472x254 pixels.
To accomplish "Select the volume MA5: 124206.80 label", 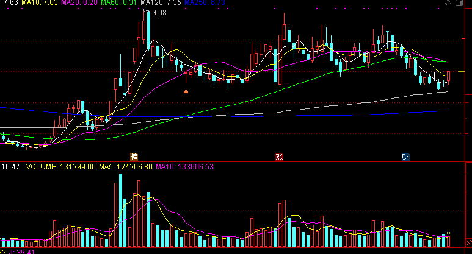I will [x=126, y=167].
